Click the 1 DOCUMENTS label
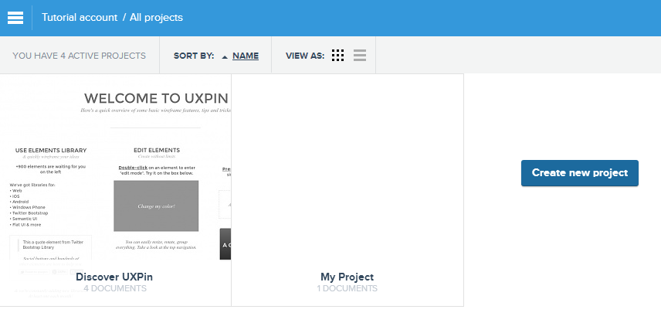Viewport: 661px width, 323px height. tap(347, 288)
